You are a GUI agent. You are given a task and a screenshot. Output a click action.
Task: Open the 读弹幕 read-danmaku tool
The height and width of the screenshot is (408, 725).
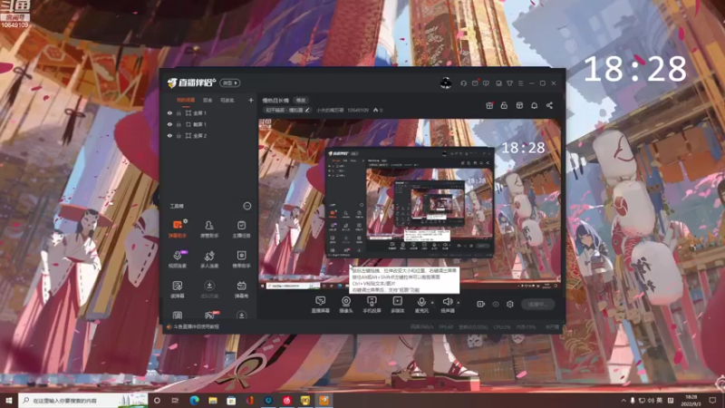click(x=178, y=289)
